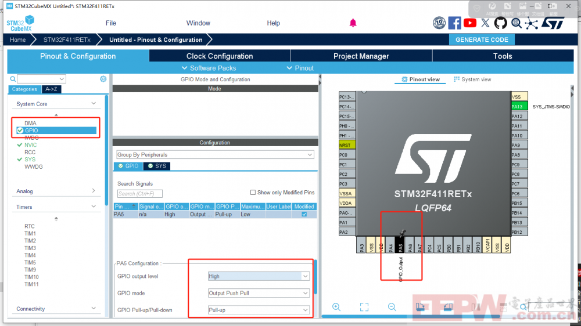Select RCC in System Core list
Viewport: 581px width, 326px height.
[x=30, y=152]
